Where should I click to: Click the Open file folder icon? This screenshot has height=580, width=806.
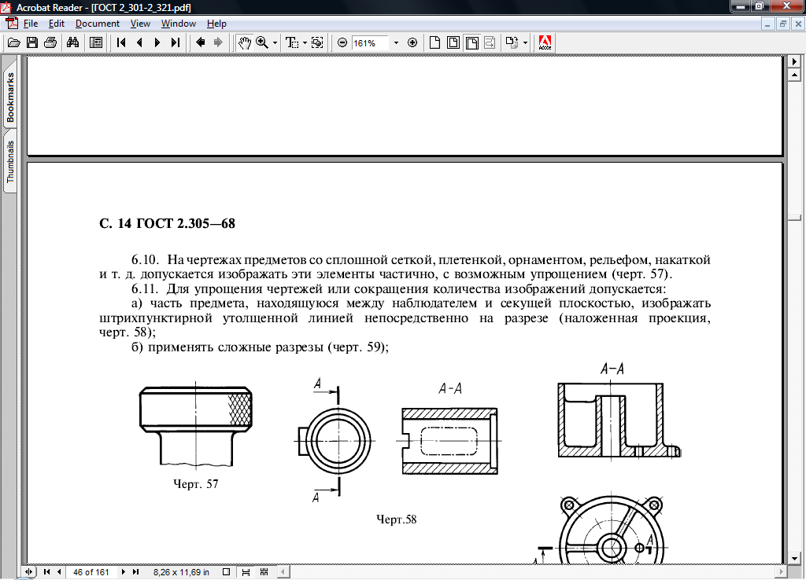pos(14,42)
